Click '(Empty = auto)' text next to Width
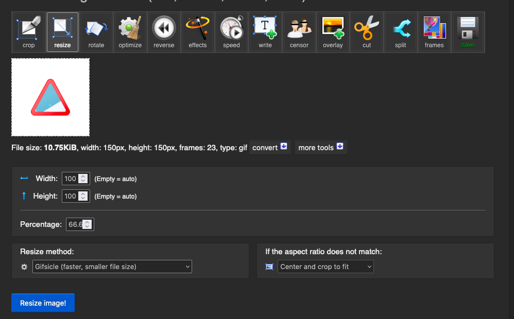The image size is (514, 319). click(x=115, y=179)
